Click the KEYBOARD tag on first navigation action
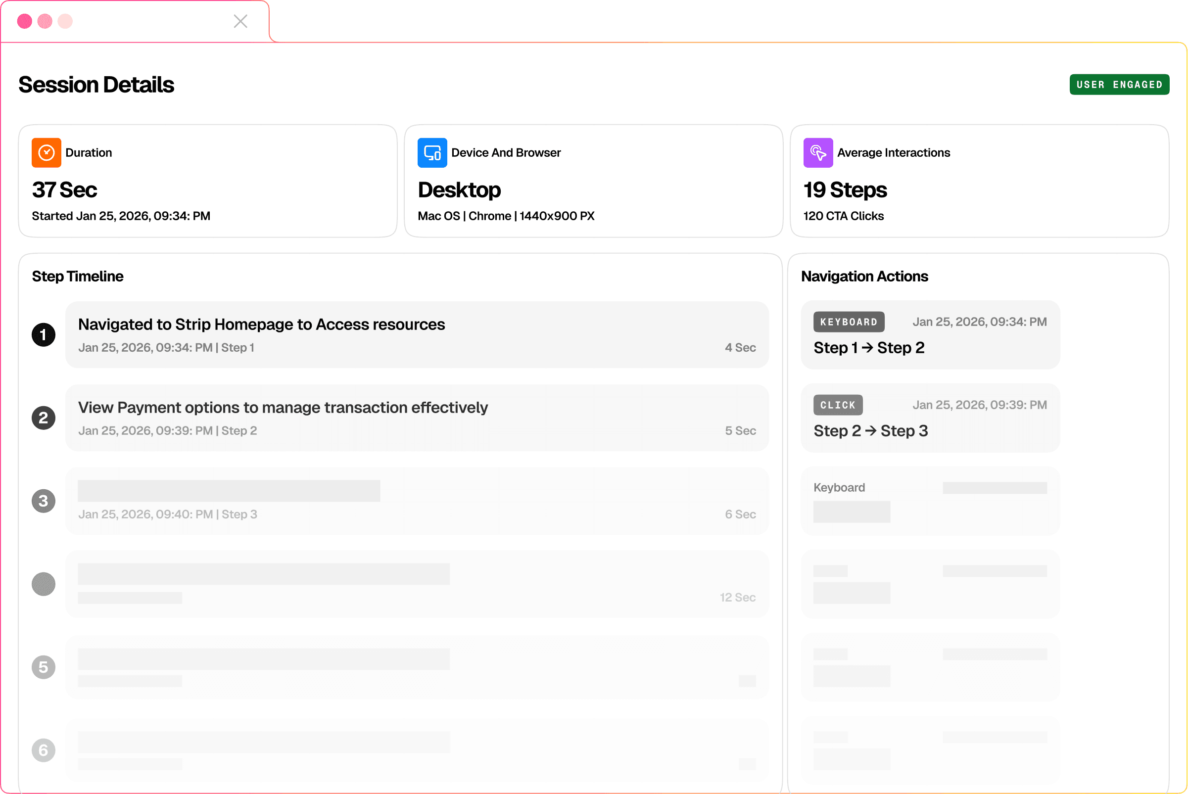 849,322
